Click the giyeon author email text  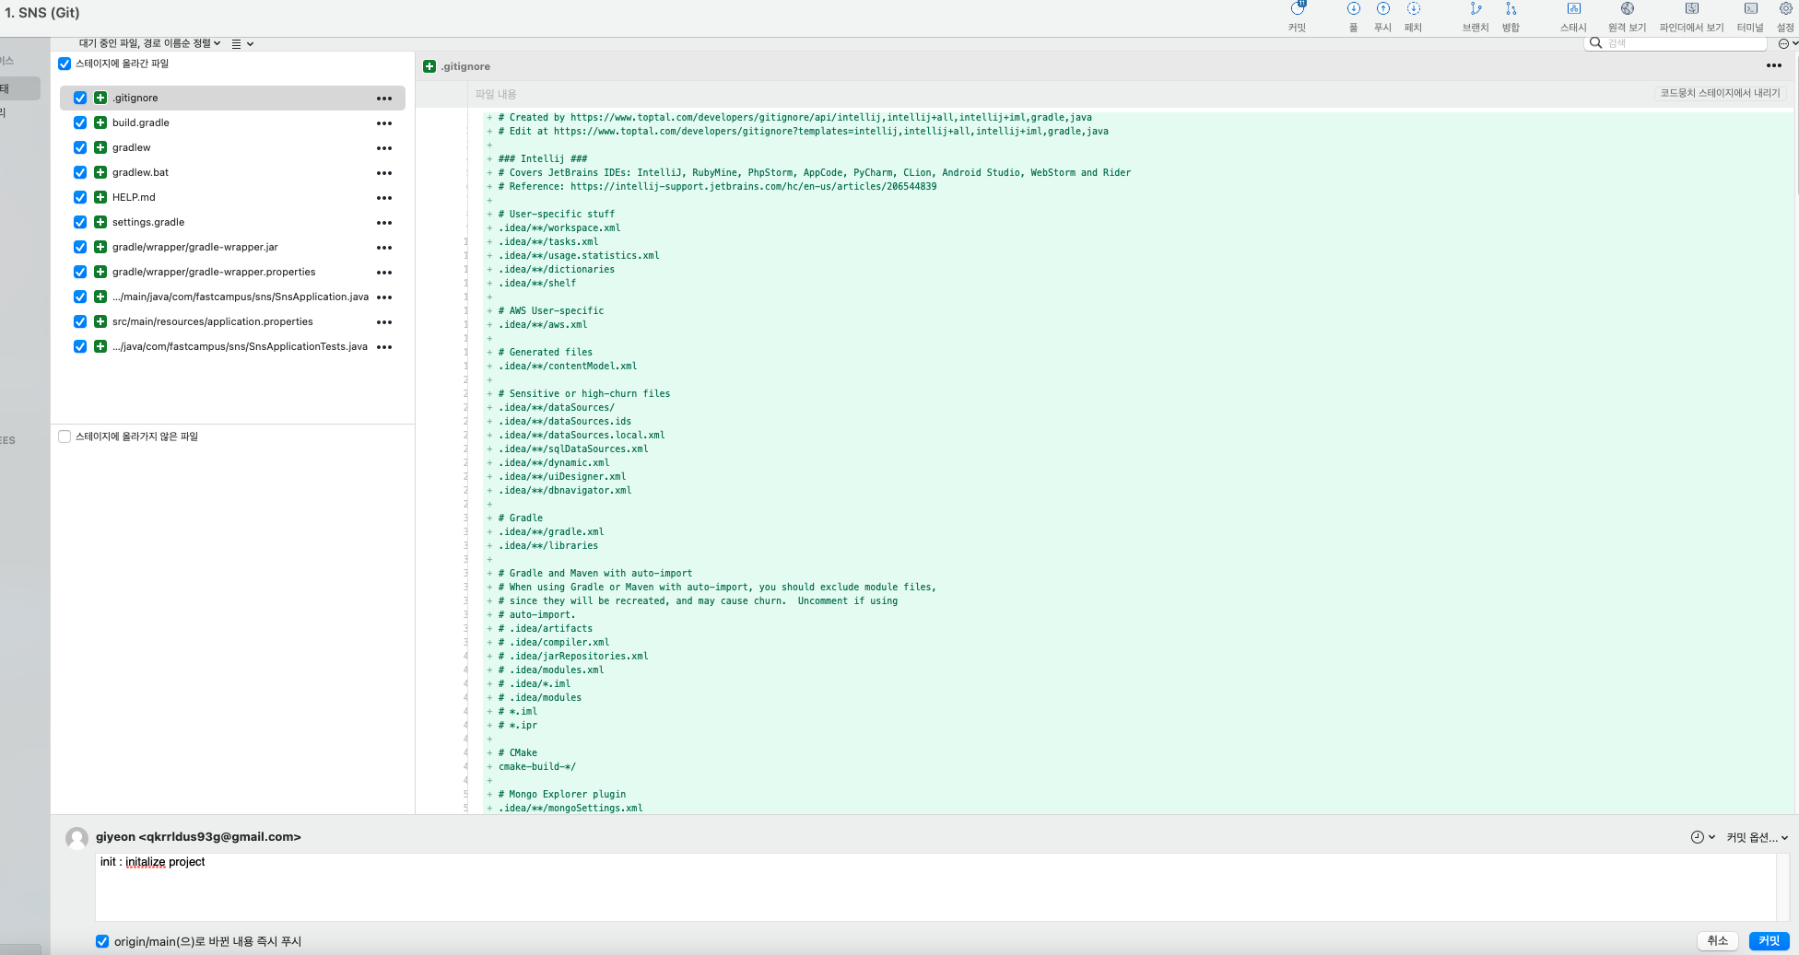198,836
